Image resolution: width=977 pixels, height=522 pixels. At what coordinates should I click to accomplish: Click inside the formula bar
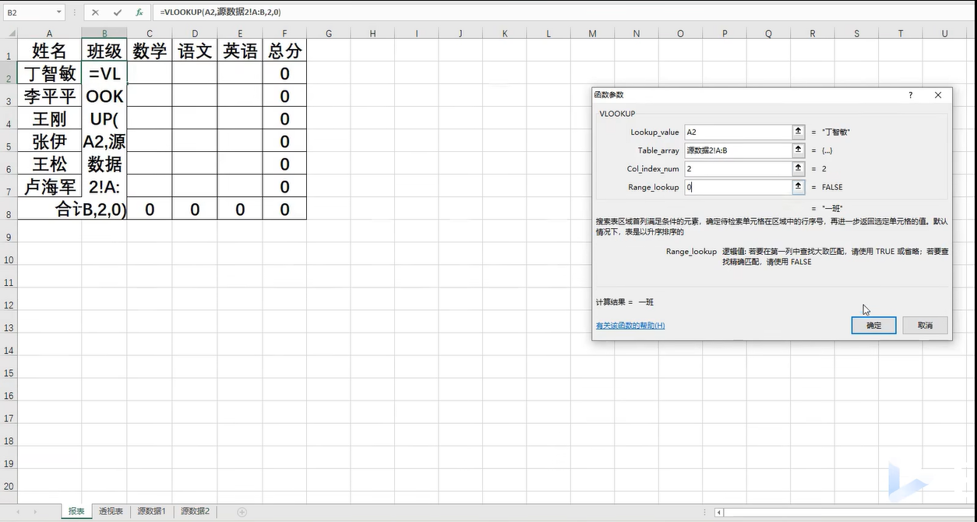coord(564,12)
